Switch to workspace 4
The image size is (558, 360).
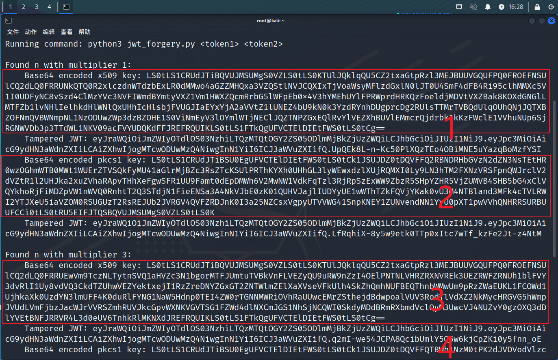[x=49, y=7]
